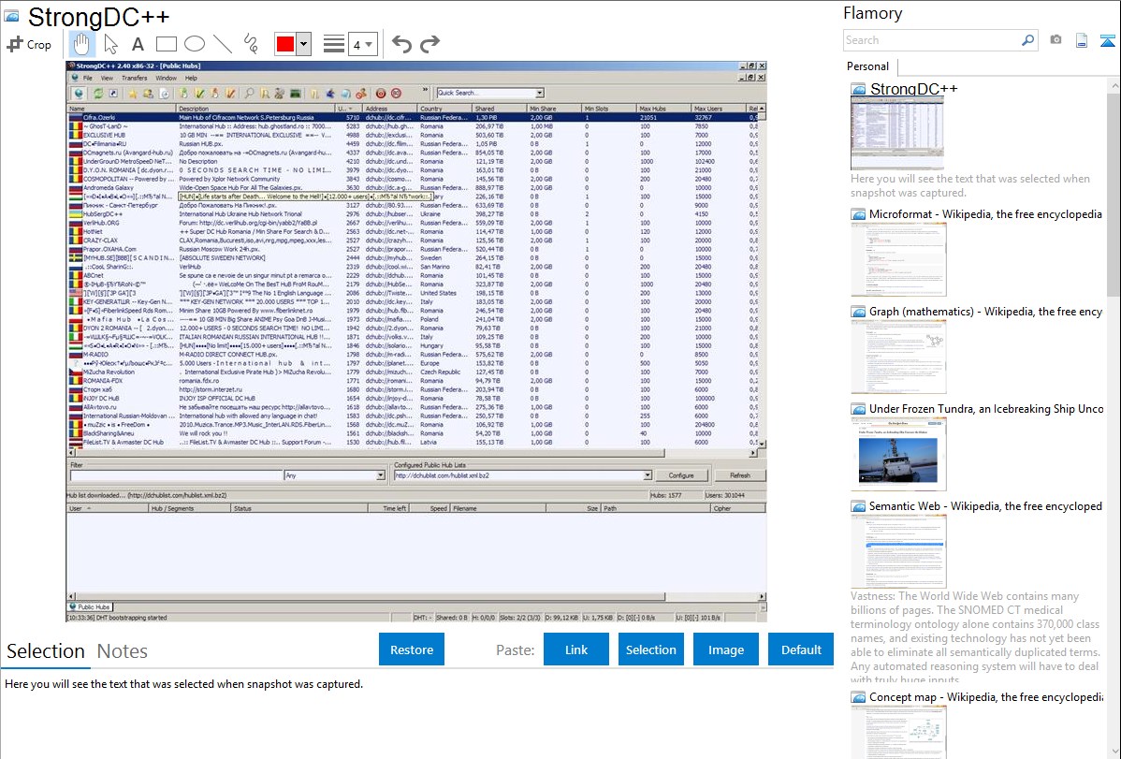Paste as Link
The width and height of the screenshot is (1121, 759).
(576, 650)
